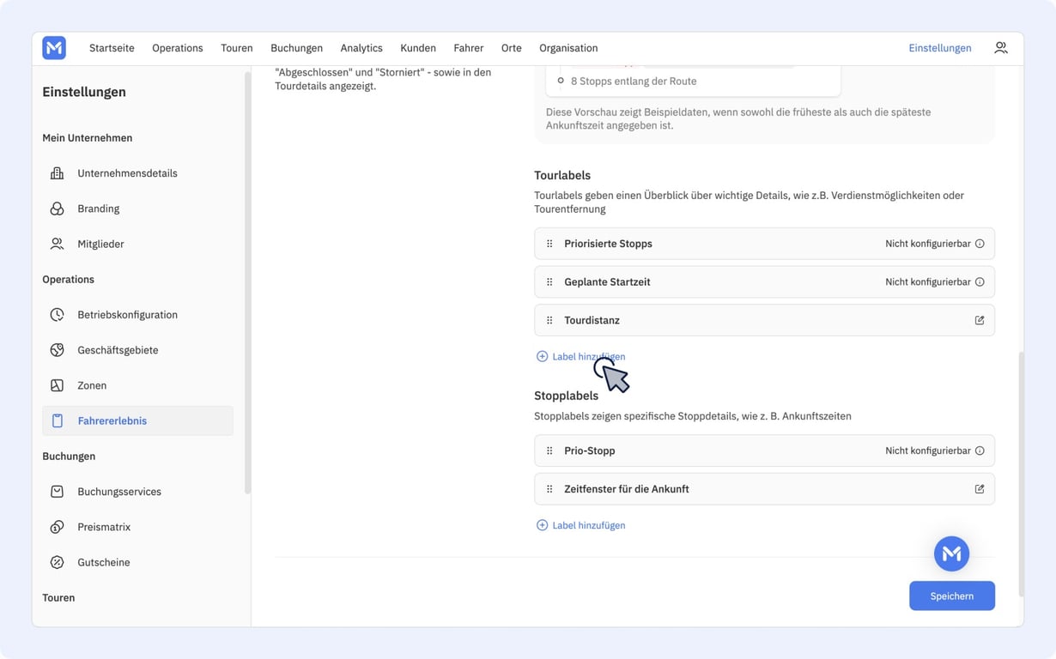
Task: Click '8 Stopps entlang der Route' text
Action: point(634,81)
